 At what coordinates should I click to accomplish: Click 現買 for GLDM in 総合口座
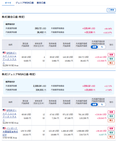coord(111,55)
